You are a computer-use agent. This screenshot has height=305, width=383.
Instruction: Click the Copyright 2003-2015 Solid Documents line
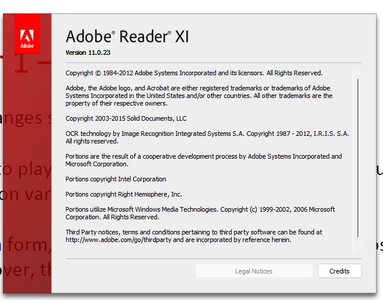point(126,118)
